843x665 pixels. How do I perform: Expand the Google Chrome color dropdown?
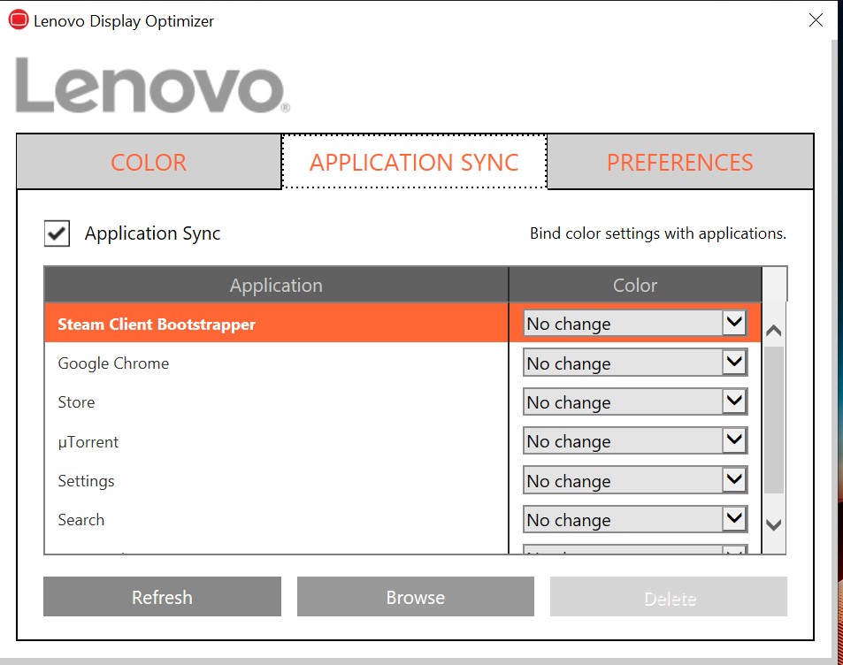click(734, 363)
